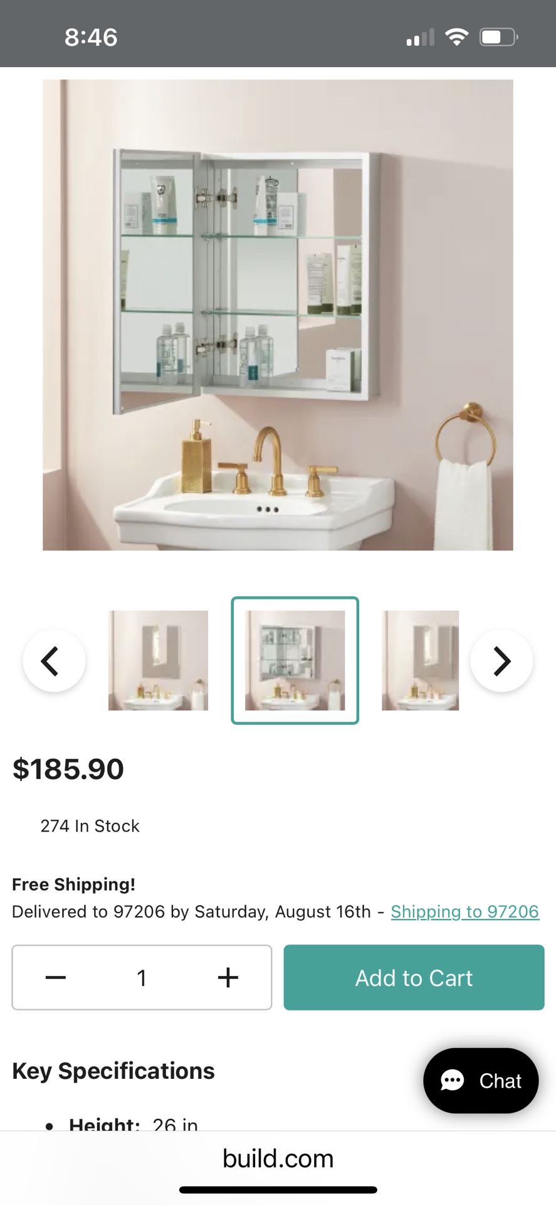
Task: Select the partially visible third thumbnail
Action: point(420,660)
